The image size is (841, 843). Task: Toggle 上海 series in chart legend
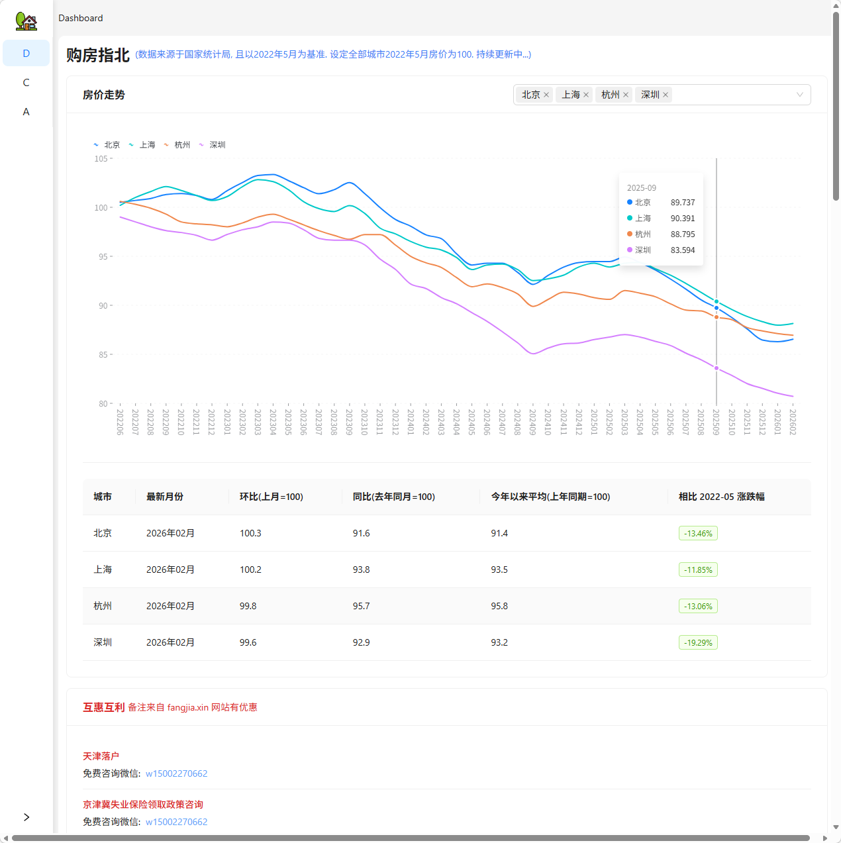tap(142, 145)
